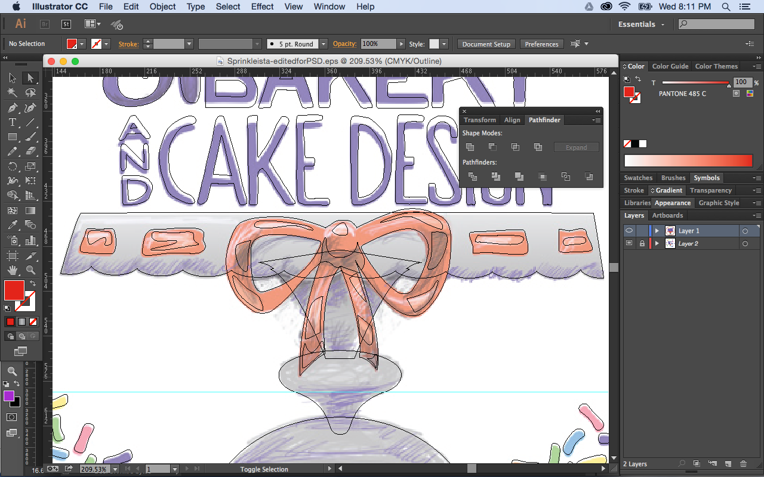Select the Shape Builder tool

[12, 196]
